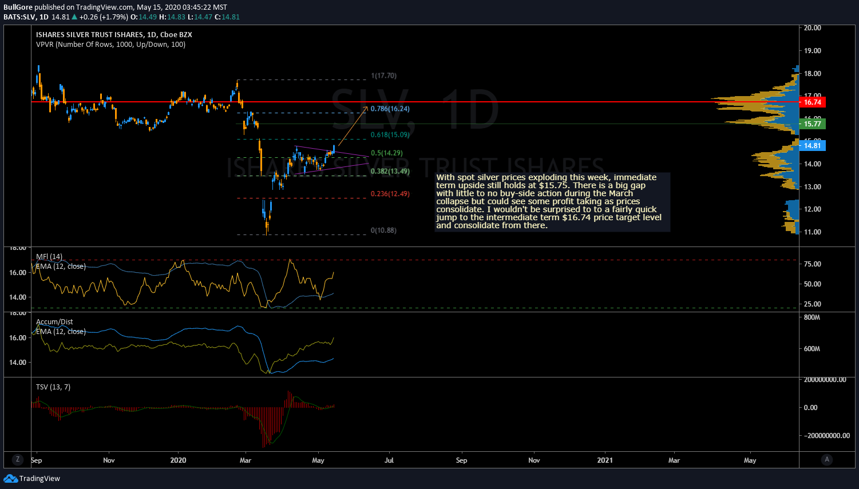
Task: Select the VPVR indicator legend
Action: tap(110, 45)
